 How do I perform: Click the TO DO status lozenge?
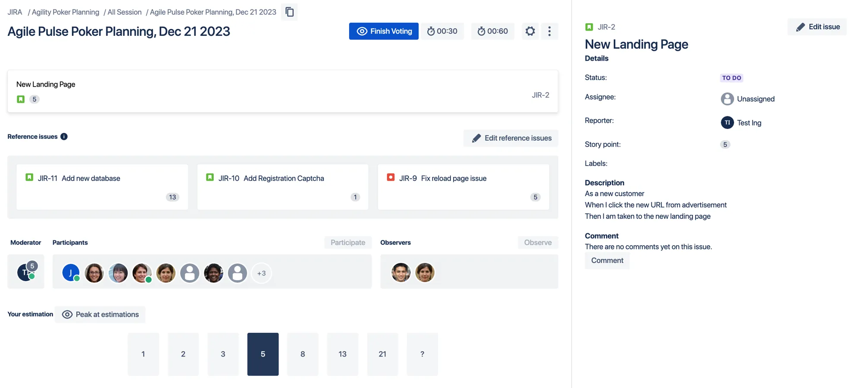point(732,78)
